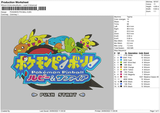This screenshot has width=160, height=113.
Task: Click the stitch count "12947"
Action: point(125,58)
